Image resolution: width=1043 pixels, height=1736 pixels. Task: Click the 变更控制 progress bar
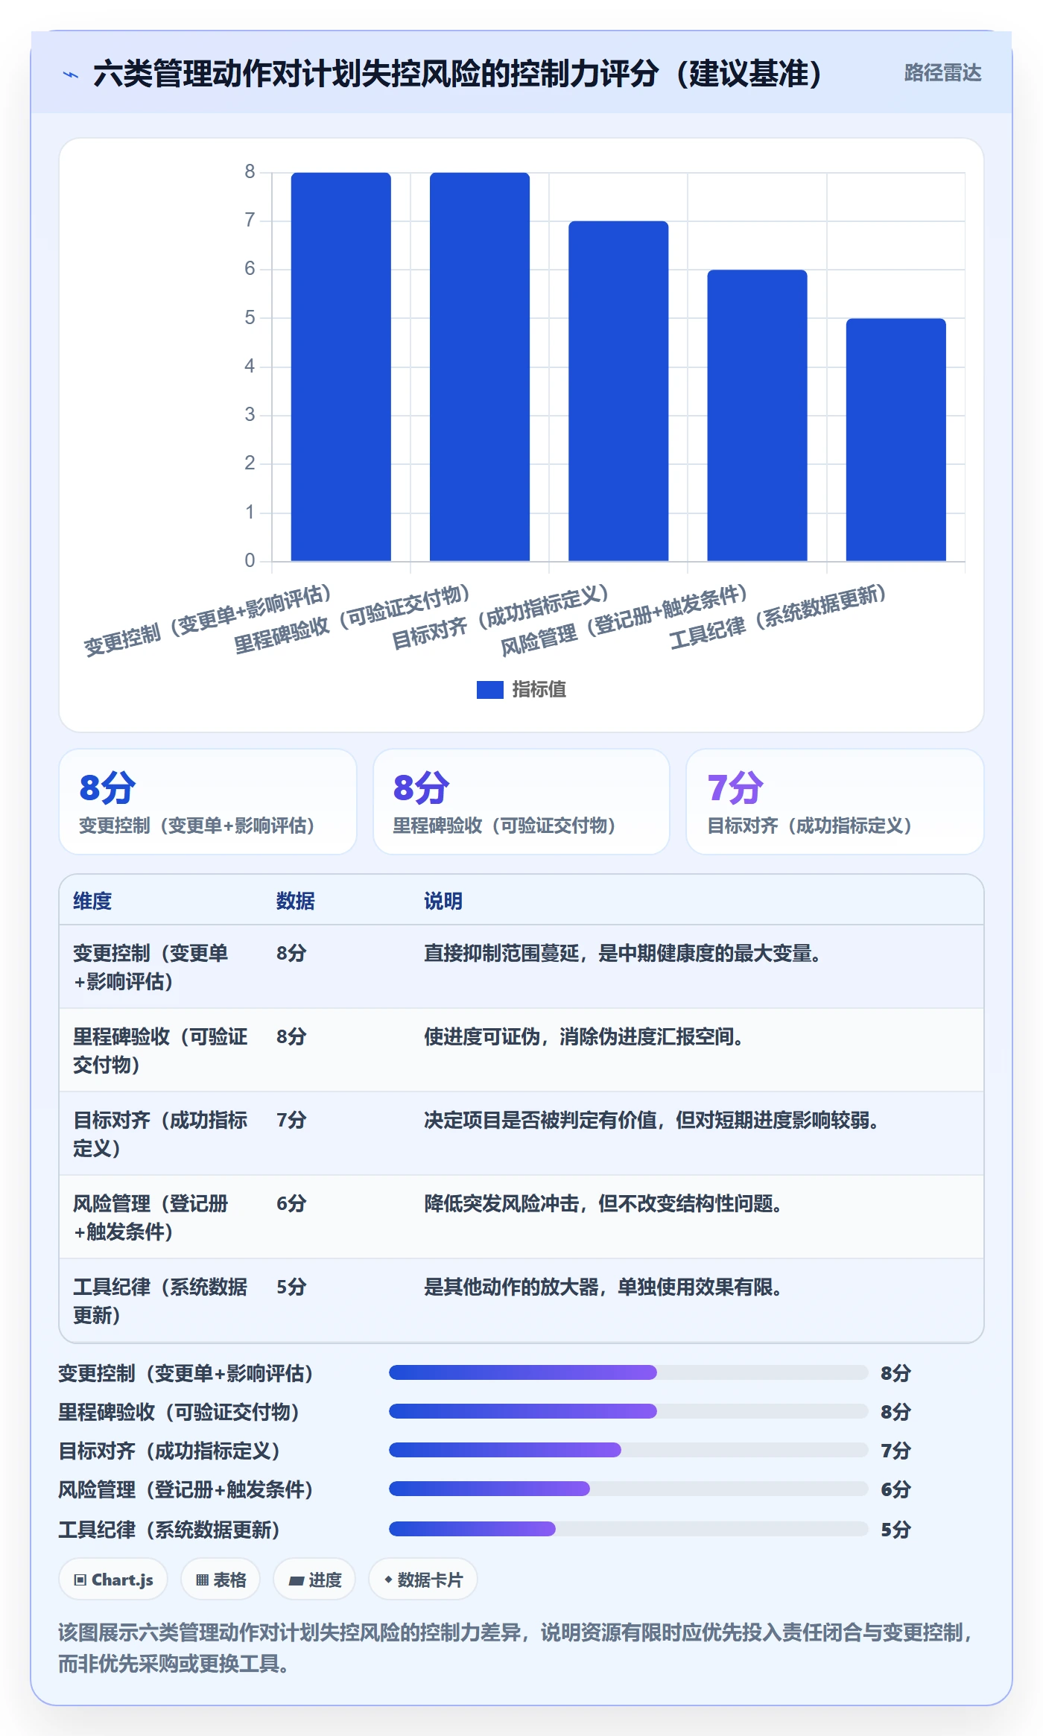tap(629, 1372)
